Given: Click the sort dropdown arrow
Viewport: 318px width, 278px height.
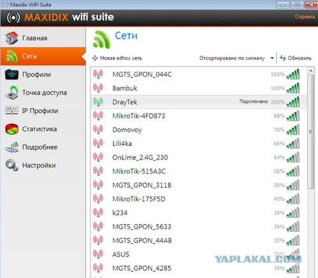Looking at the screenshot, I should [x=272, y=58].
